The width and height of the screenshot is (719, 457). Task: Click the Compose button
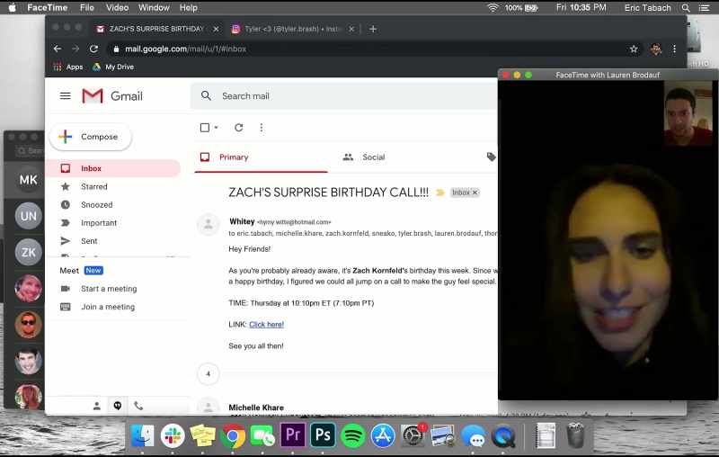[91, 137]
